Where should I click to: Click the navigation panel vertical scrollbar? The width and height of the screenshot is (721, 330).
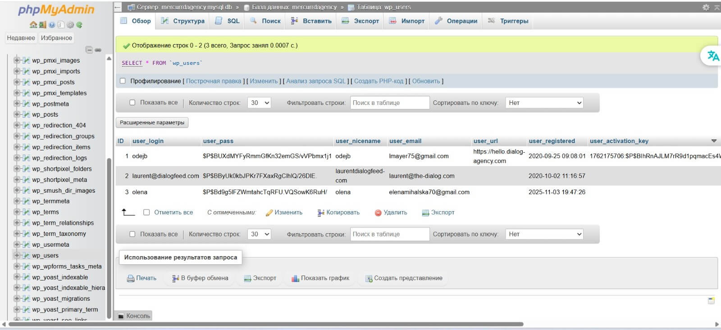109,239
